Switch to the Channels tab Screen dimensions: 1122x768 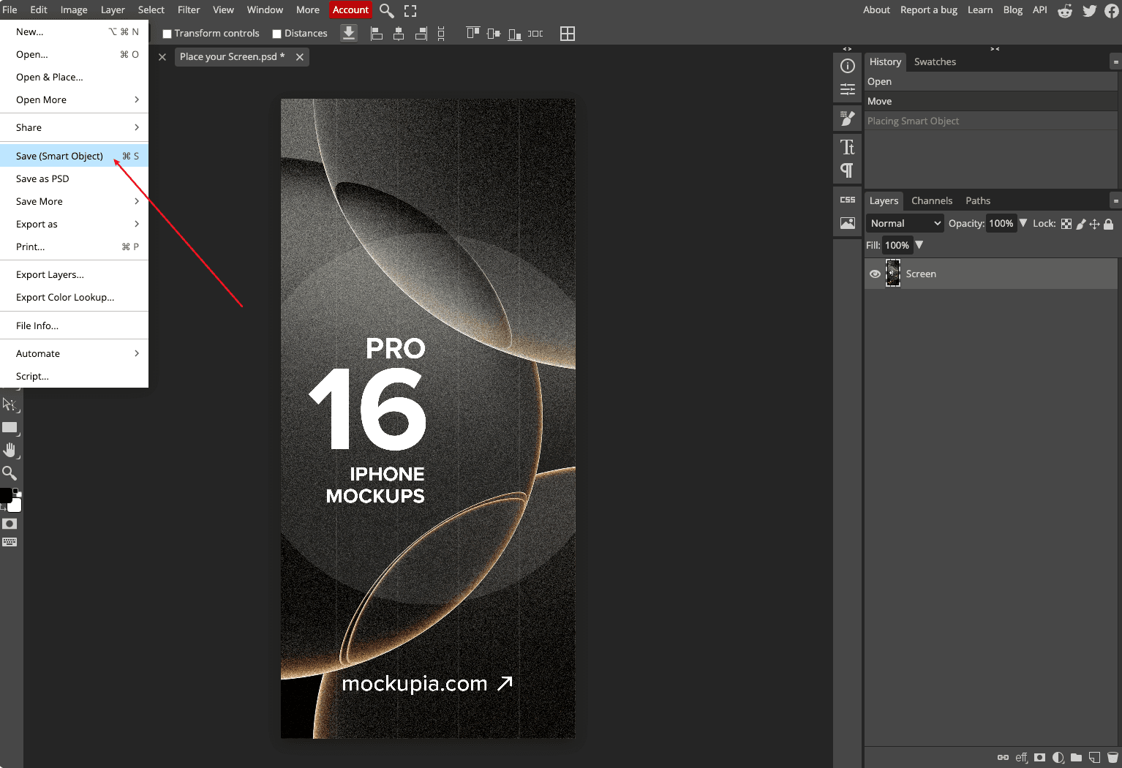click(x=931, y=200)
